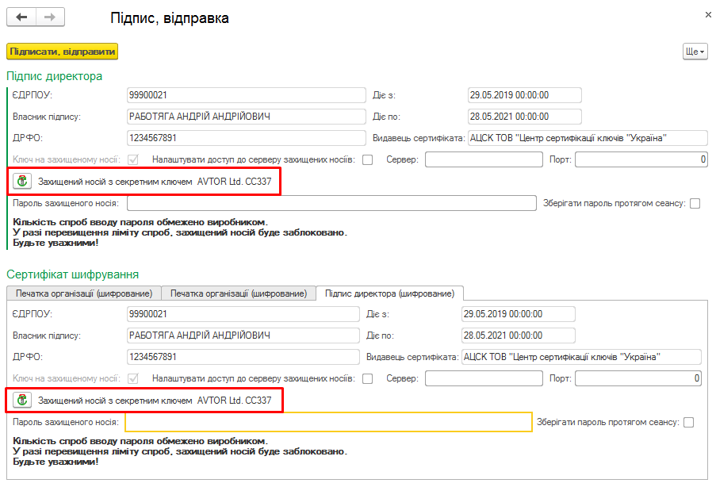Image resolution: width=716 pixels, height=487 pixels.
Task: Click the ЄДРПОУ field in director signature
Action: (x=243, y=95)
